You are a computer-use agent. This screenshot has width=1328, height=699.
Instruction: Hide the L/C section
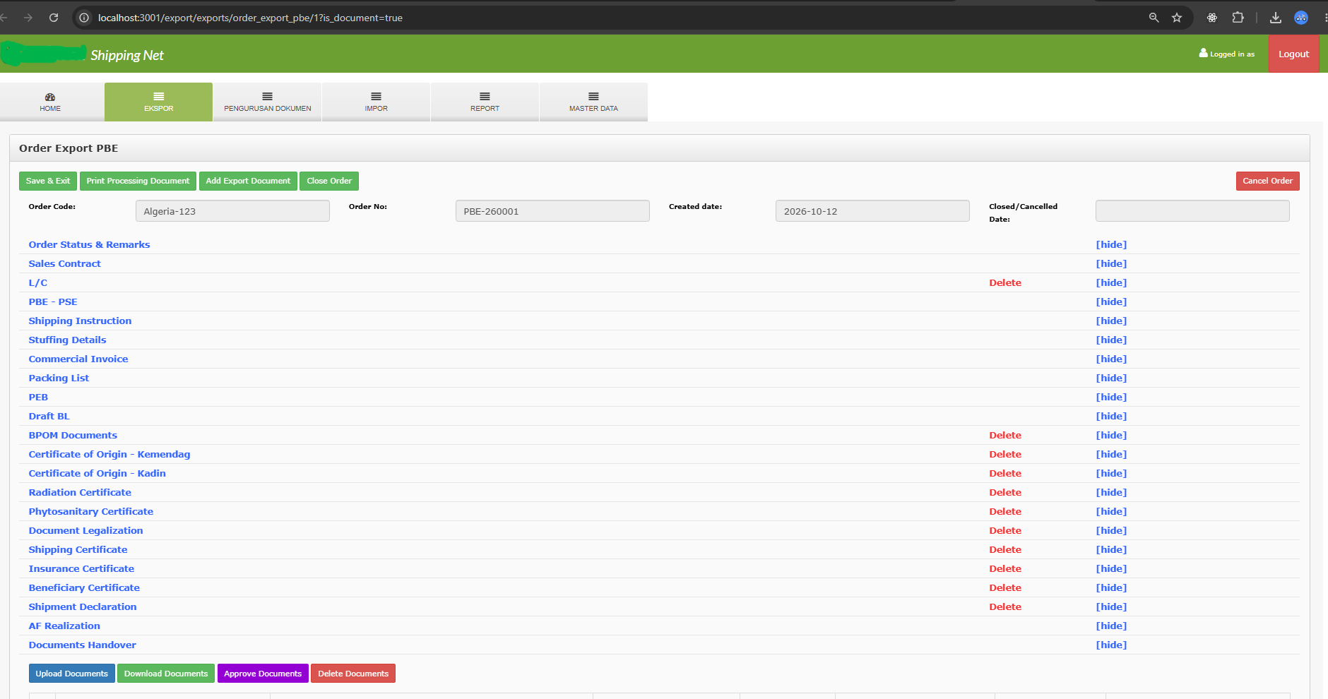click(x=1111, y=282)
